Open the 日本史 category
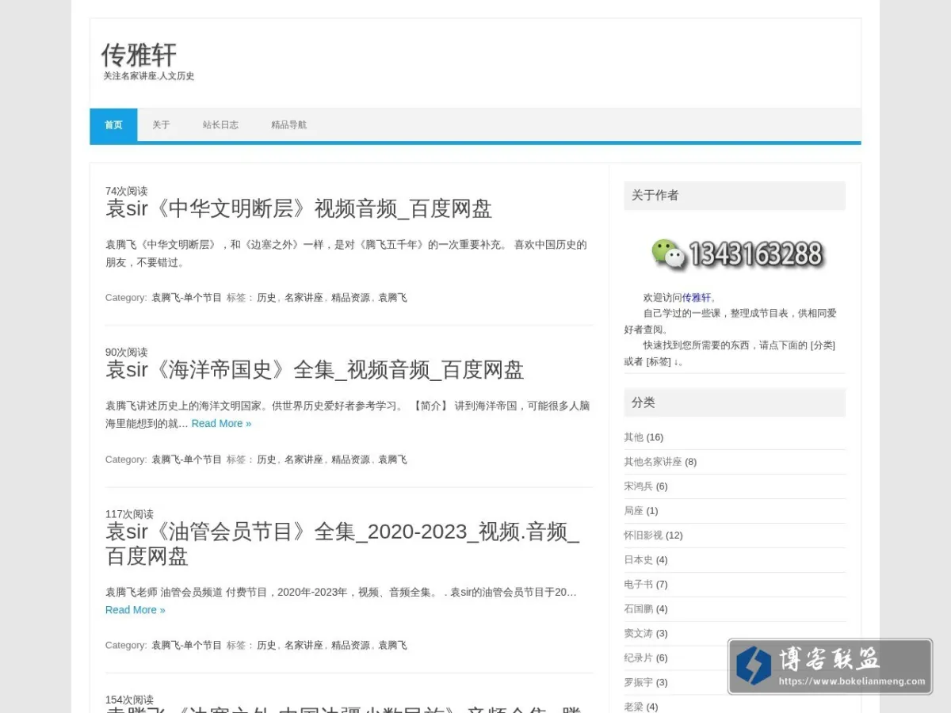This screenshot has height=713, width=951. pos(638,560)
